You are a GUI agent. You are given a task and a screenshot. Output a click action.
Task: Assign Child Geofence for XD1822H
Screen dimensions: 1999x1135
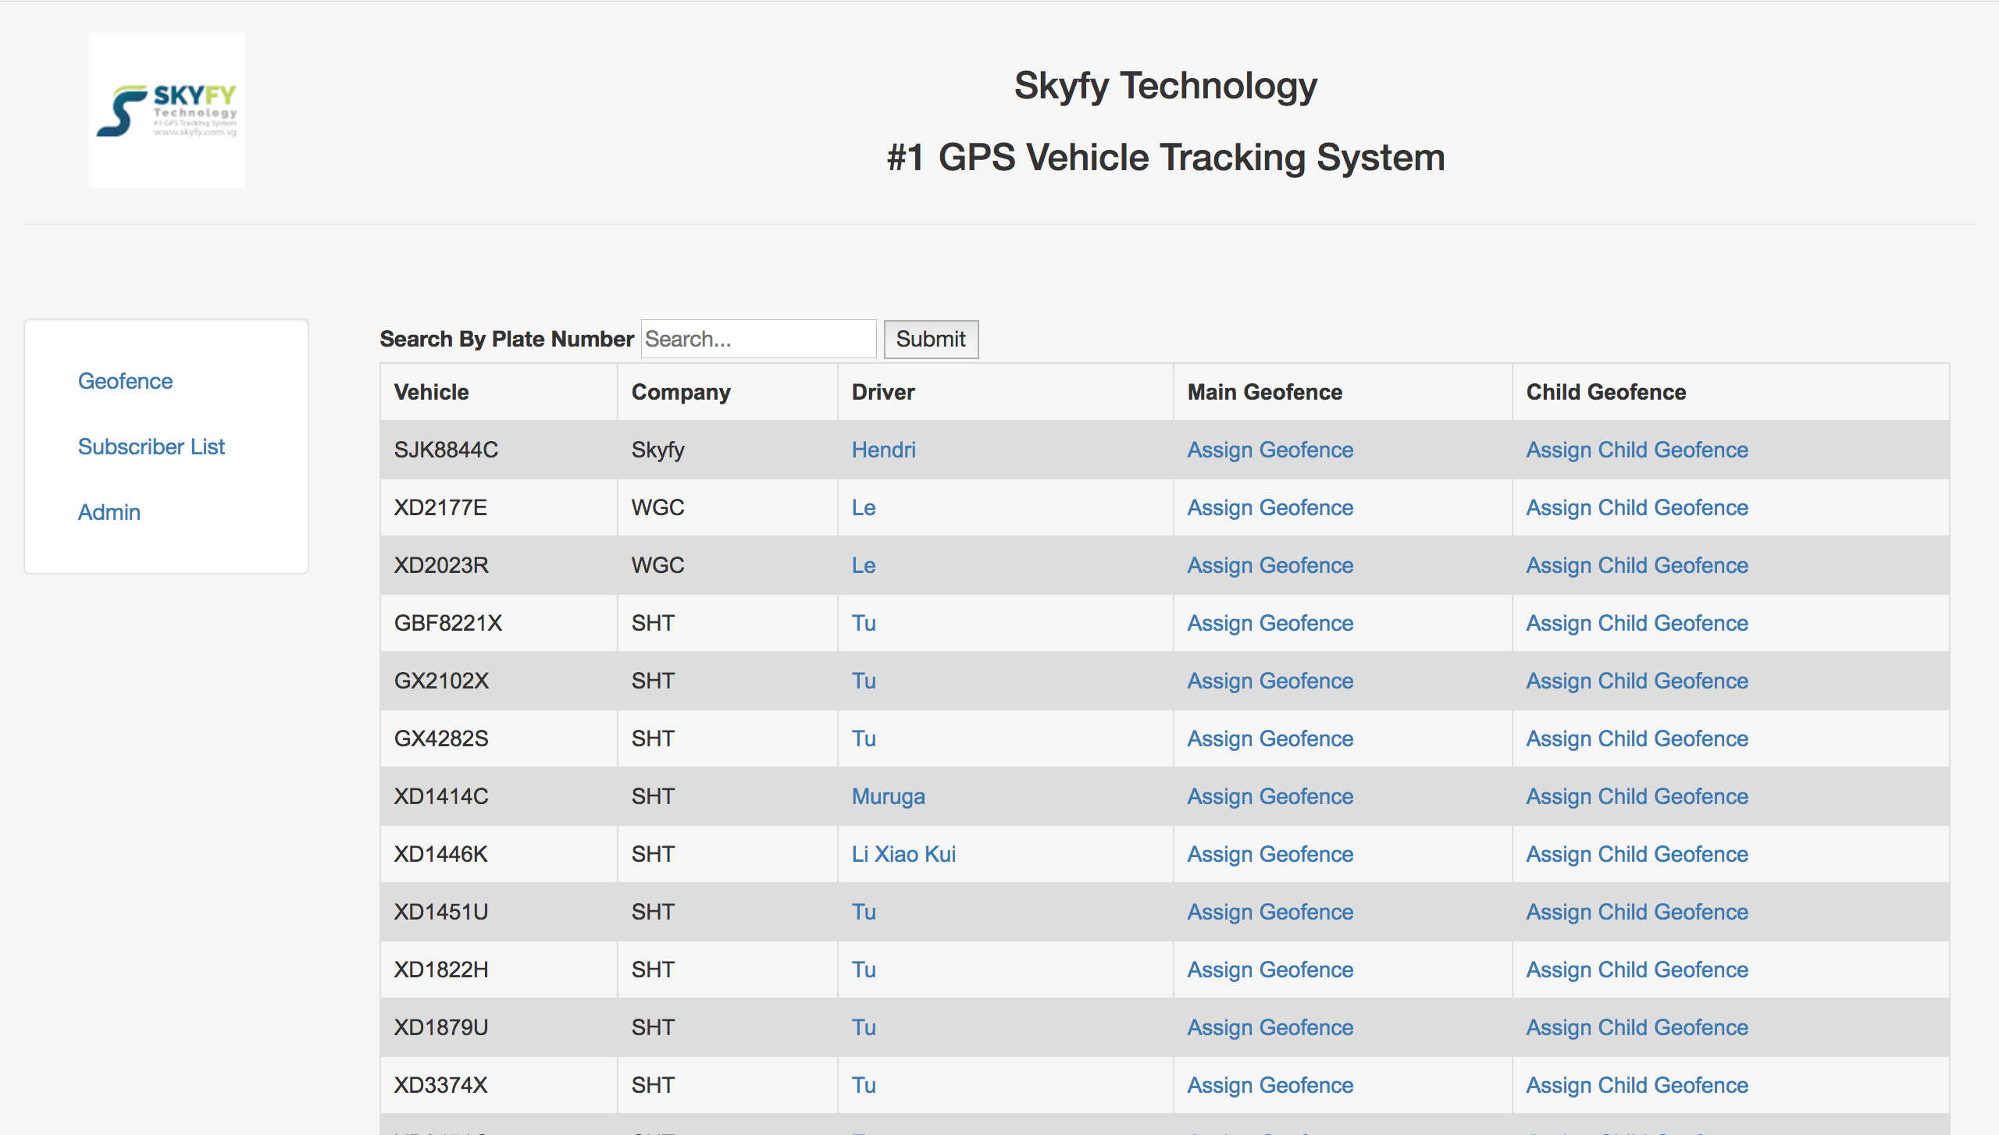(1637, 970)
